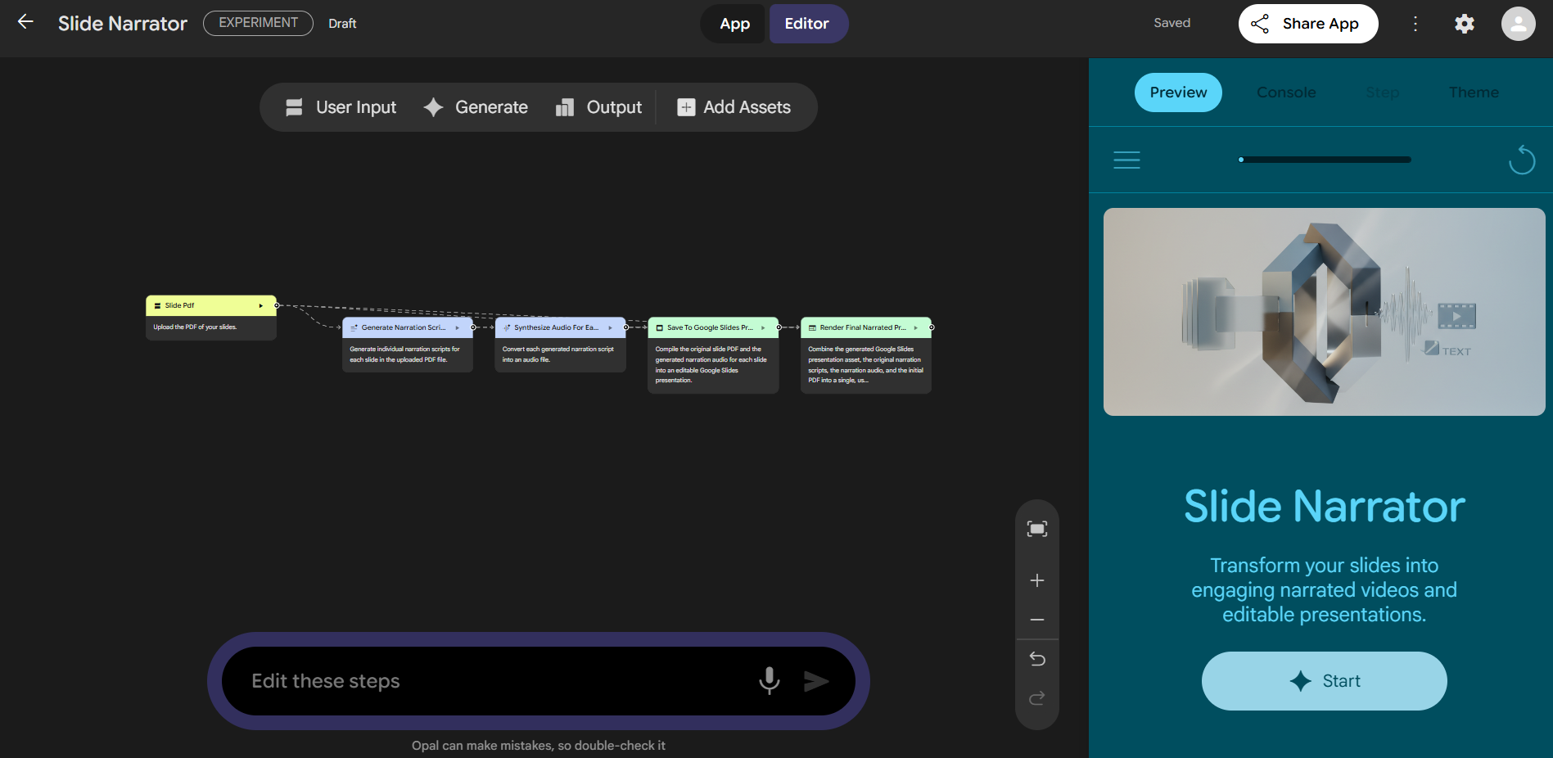Image resolution: width=1553 pixels, height=758 pixels.
Task: Click the send arrow icon
Action: coord(815,681)
